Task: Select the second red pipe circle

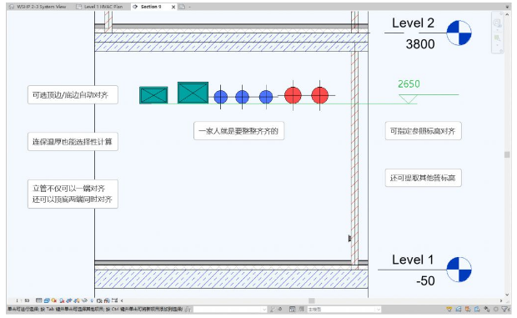Action: [x=320, y=95]
